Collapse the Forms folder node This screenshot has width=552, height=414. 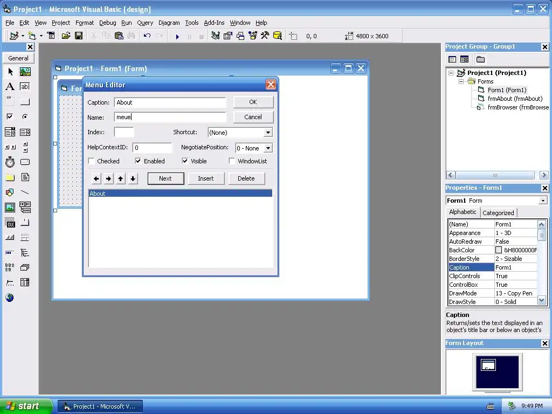click(461, 82)
